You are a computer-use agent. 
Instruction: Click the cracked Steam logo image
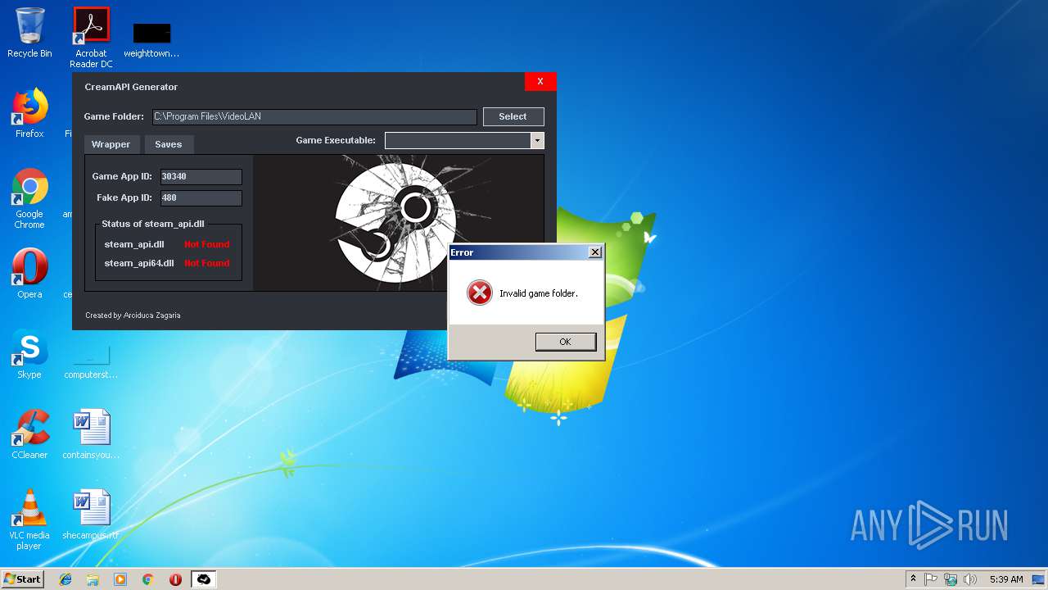(399, 222)
